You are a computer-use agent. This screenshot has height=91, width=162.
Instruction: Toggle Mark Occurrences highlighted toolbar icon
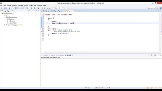click(17, 8)
